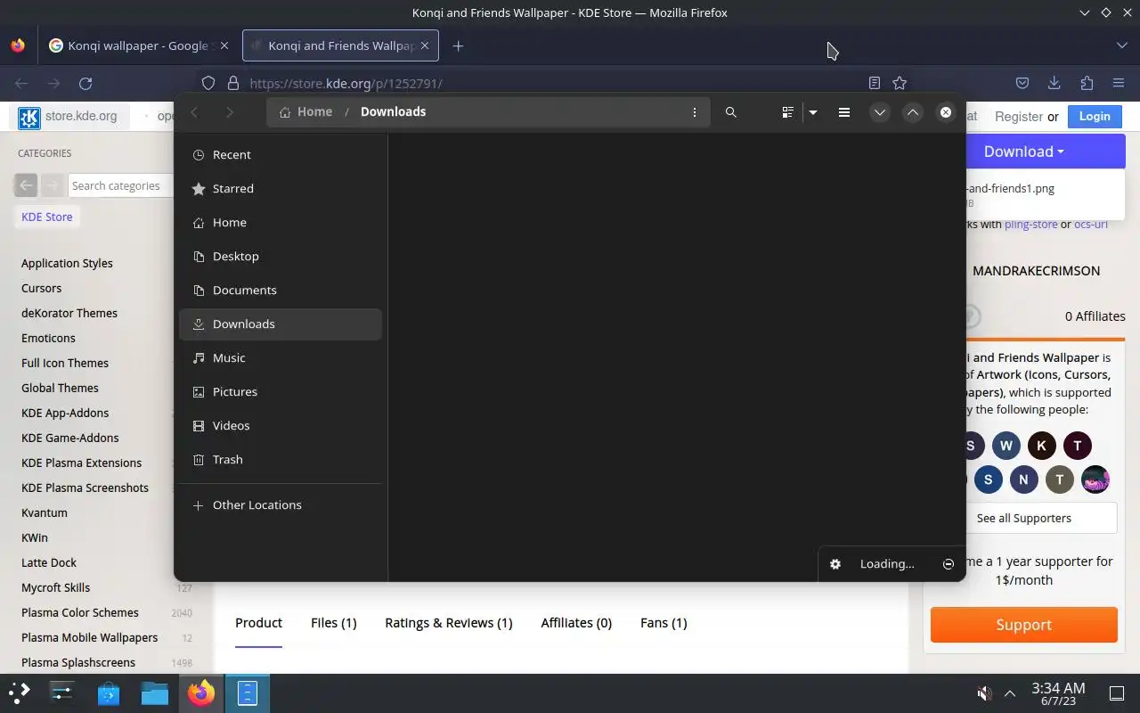Click the KDE Store category tag
1140x713 pixels.
pyautogui.click(x=46, y=217)
